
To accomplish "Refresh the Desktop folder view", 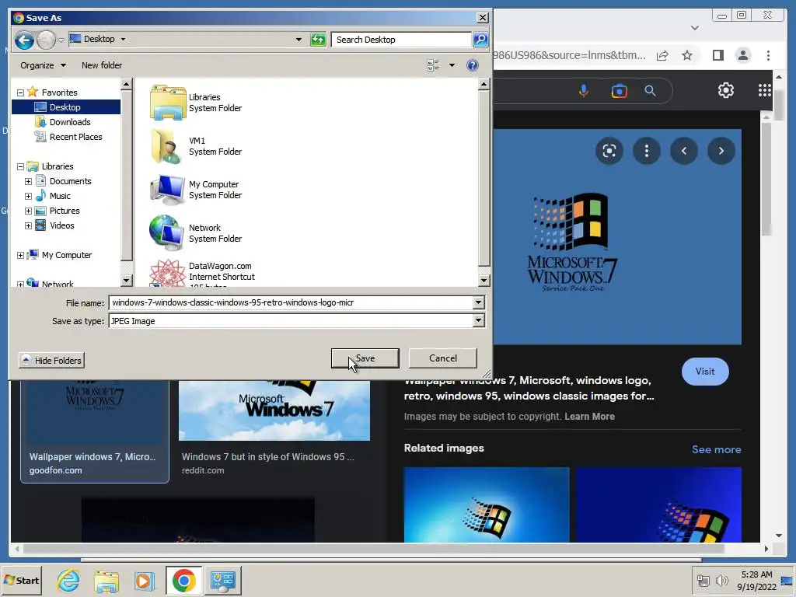I will pyautogui.click(x=318, y=40).
